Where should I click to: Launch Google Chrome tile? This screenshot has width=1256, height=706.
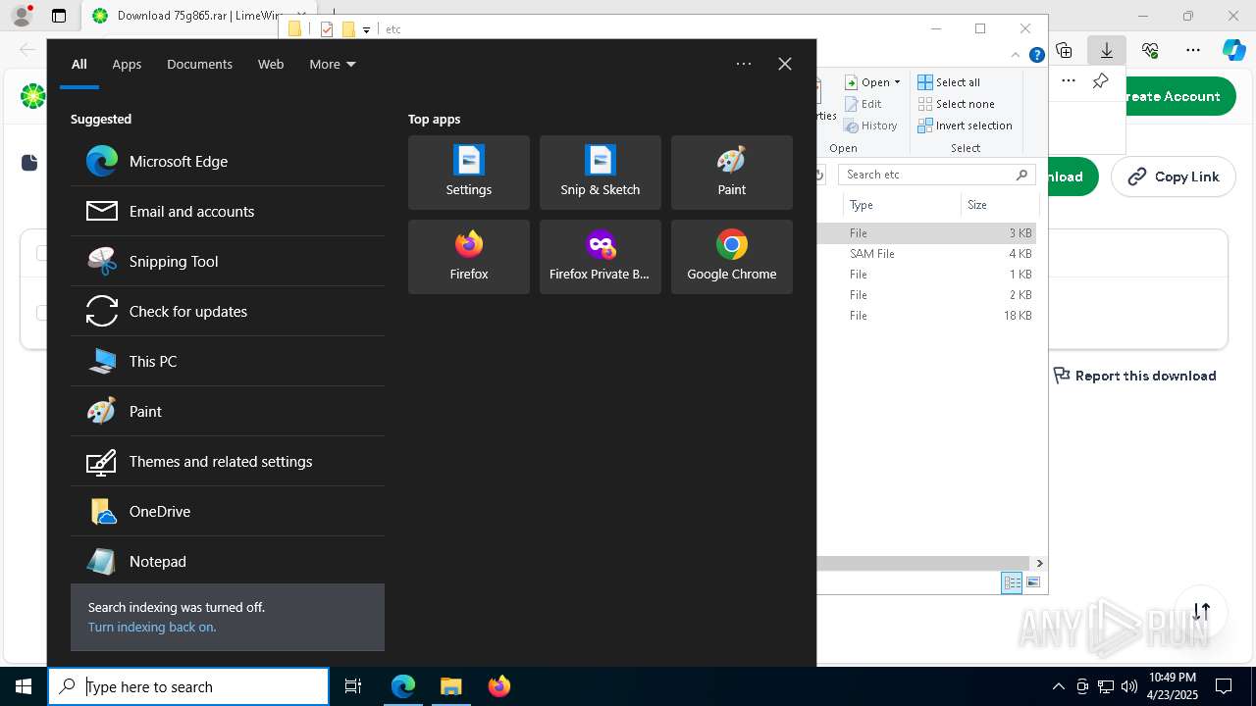click(x=732, y=257)
